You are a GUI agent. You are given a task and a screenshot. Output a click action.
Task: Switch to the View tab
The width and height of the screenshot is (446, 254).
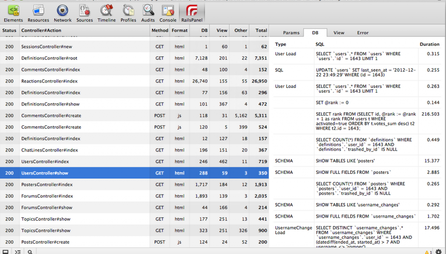[339, 33]
